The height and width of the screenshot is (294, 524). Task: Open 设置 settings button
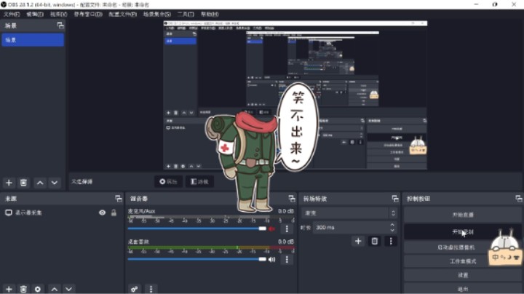point(463,275)
